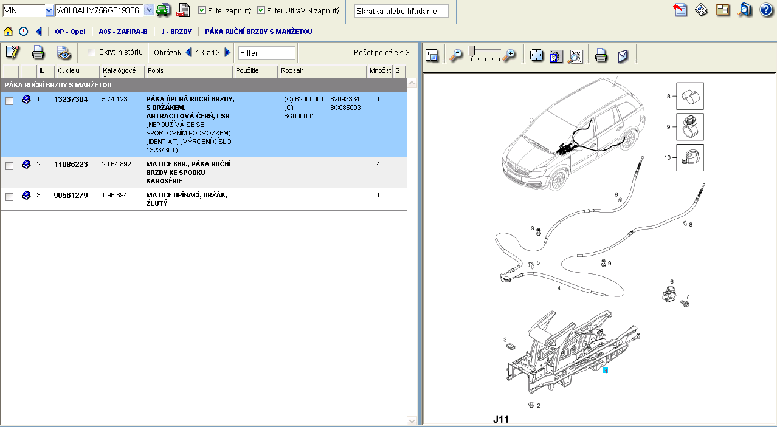
Task: Uncheck 'Filter UltraVIN zapnutý' checkbox
Action: click(261, 11)
